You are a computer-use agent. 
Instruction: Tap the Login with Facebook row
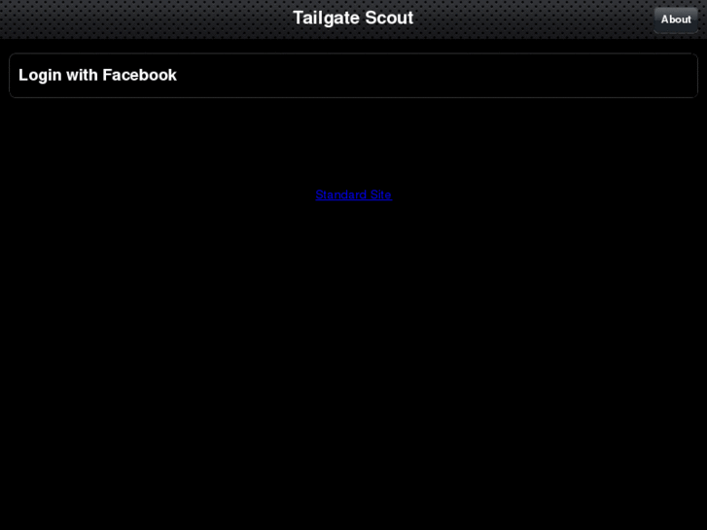click(354, 75)
